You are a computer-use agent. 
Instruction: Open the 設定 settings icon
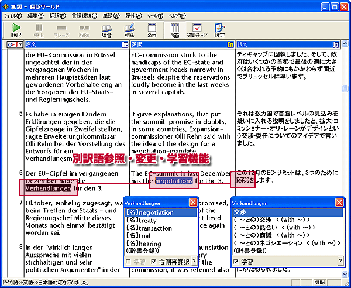click(x=219, y=30)
